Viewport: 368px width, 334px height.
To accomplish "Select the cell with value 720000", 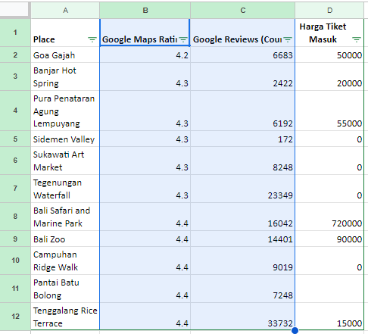I will [329, 217].
